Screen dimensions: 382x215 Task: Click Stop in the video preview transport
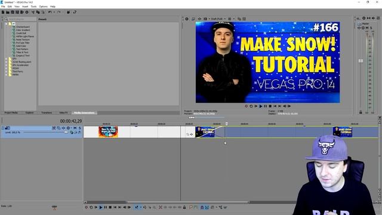(270, 106)
